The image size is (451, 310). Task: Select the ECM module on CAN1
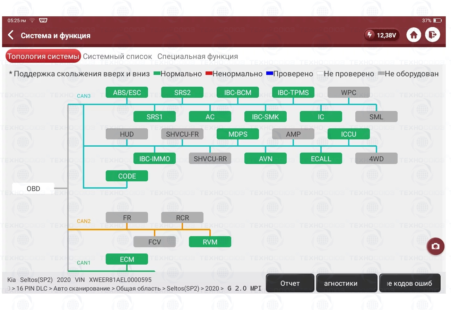[x=127, y=259]
